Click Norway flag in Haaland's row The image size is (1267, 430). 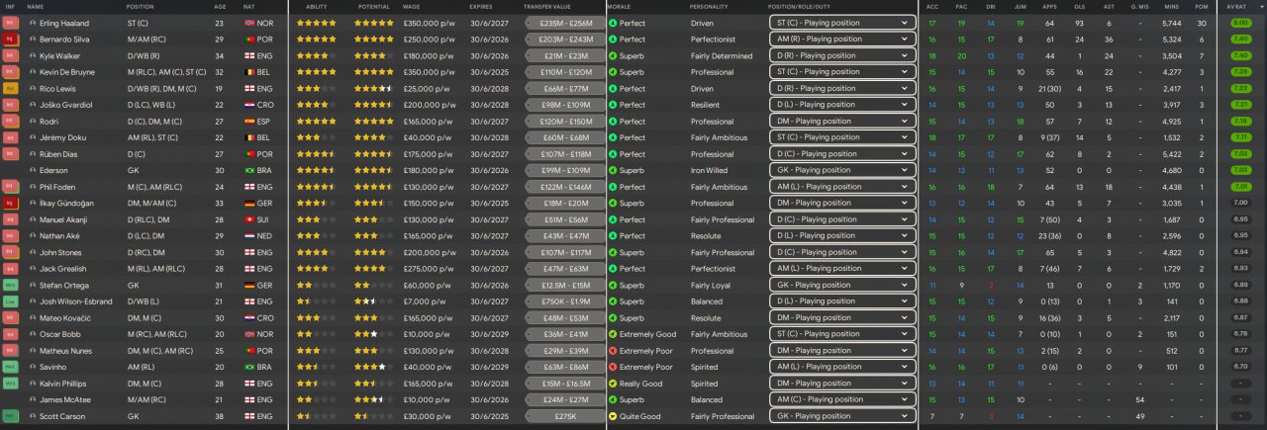point(248,22)
